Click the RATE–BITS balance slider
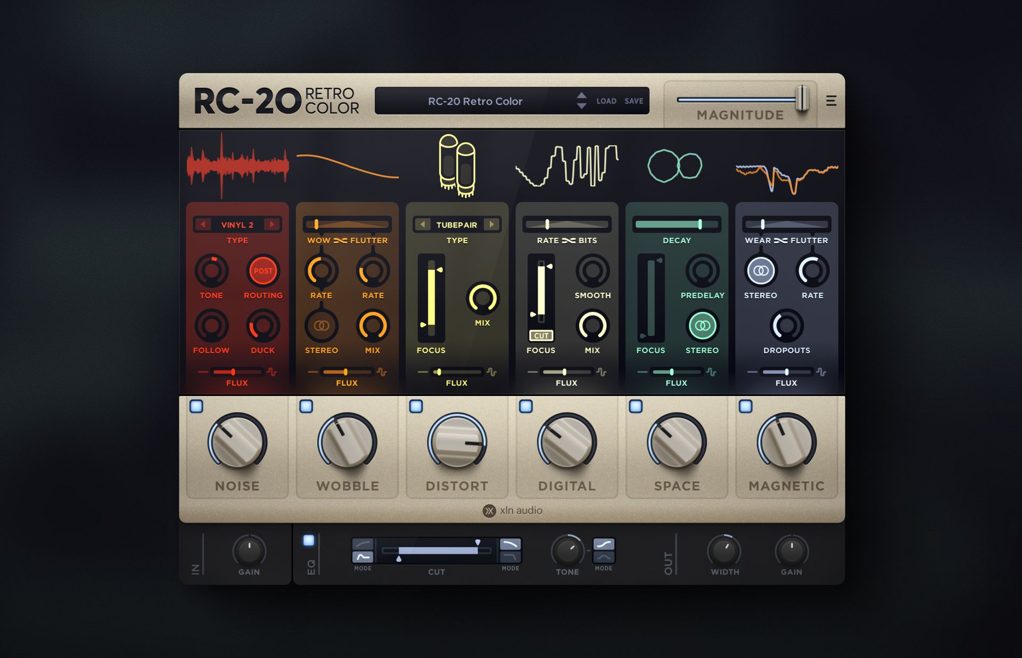 567,224
